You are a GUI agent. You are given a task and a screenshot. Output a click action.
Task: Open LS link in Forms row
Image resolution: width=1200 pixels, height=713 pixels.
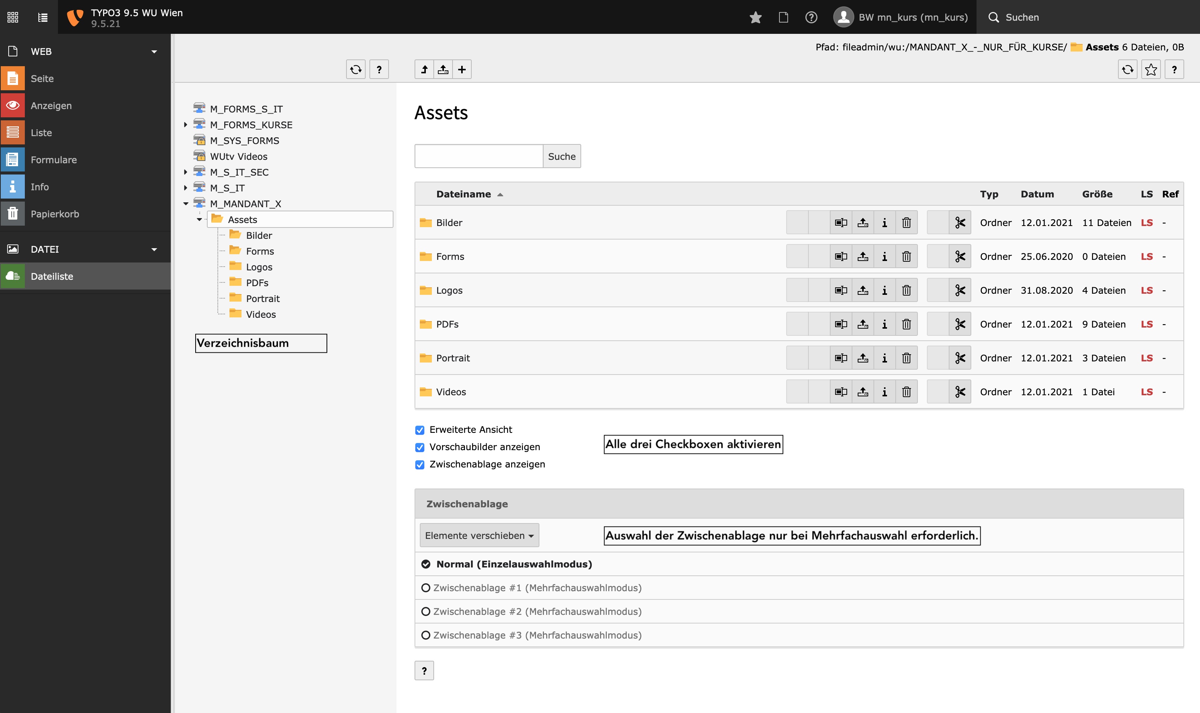tap(1147, 256)
